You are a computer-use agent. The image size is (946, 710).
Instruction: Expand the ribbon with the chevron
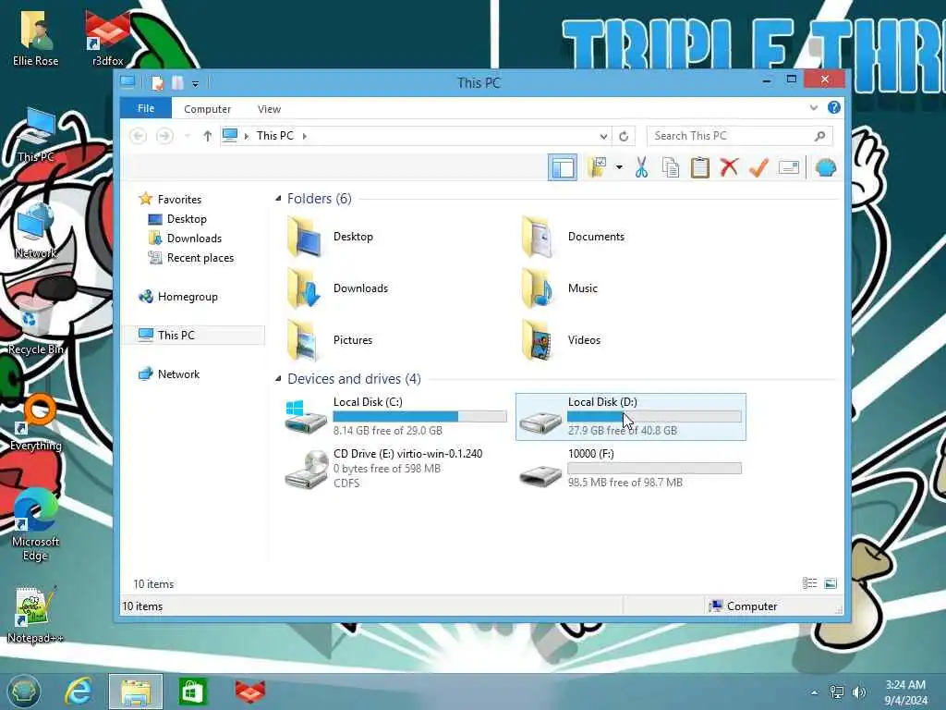pos(813,108)
